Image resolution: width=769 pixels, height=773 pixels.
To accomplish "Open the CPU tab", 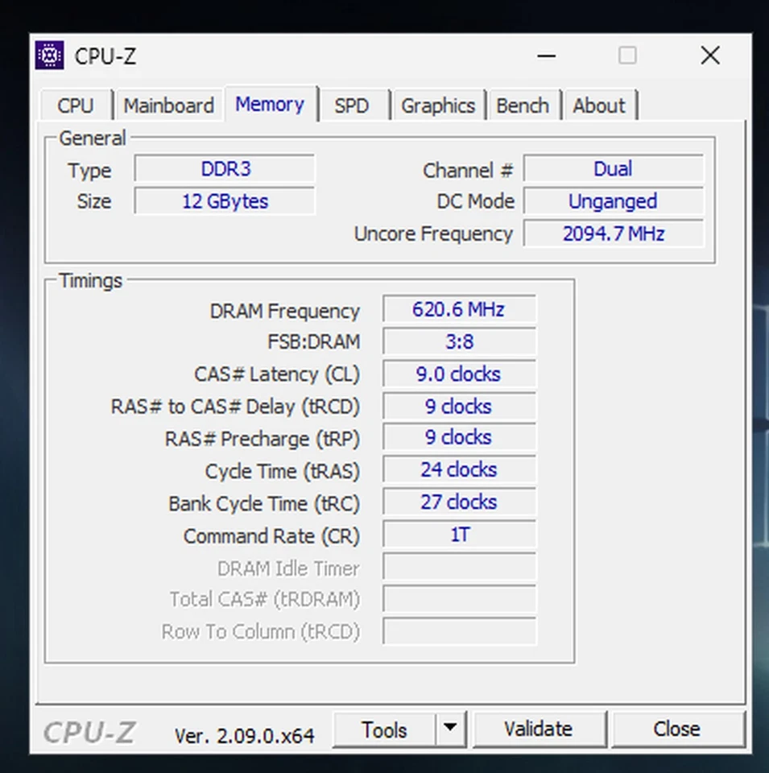I will (76, 105).
